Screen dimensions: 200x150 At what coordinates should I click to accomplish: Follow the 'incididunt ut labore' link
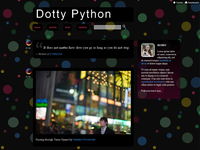[x=156, y=62]
